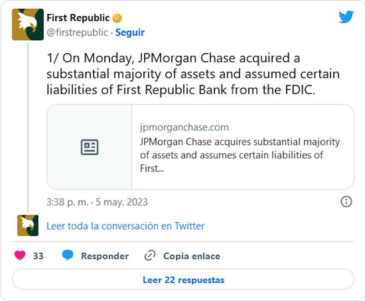Screen dimensions: 365x301
Task: Like the tweet with heart icon
Action: tap(20, 256)
